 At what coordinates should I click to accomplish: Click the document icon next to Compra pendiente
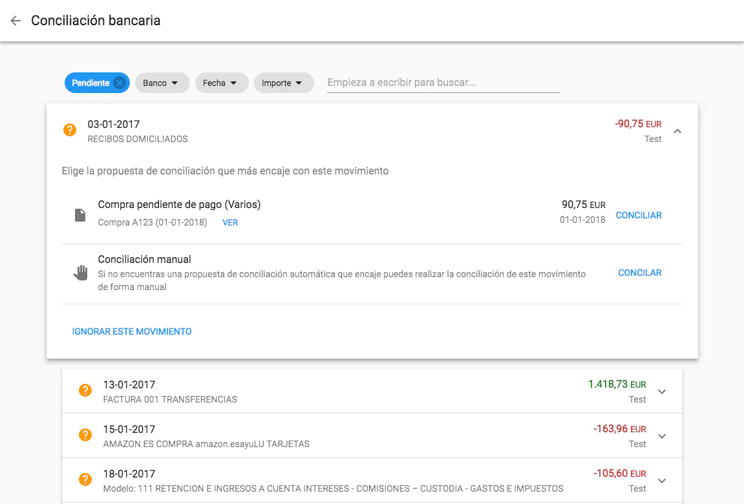80,213
